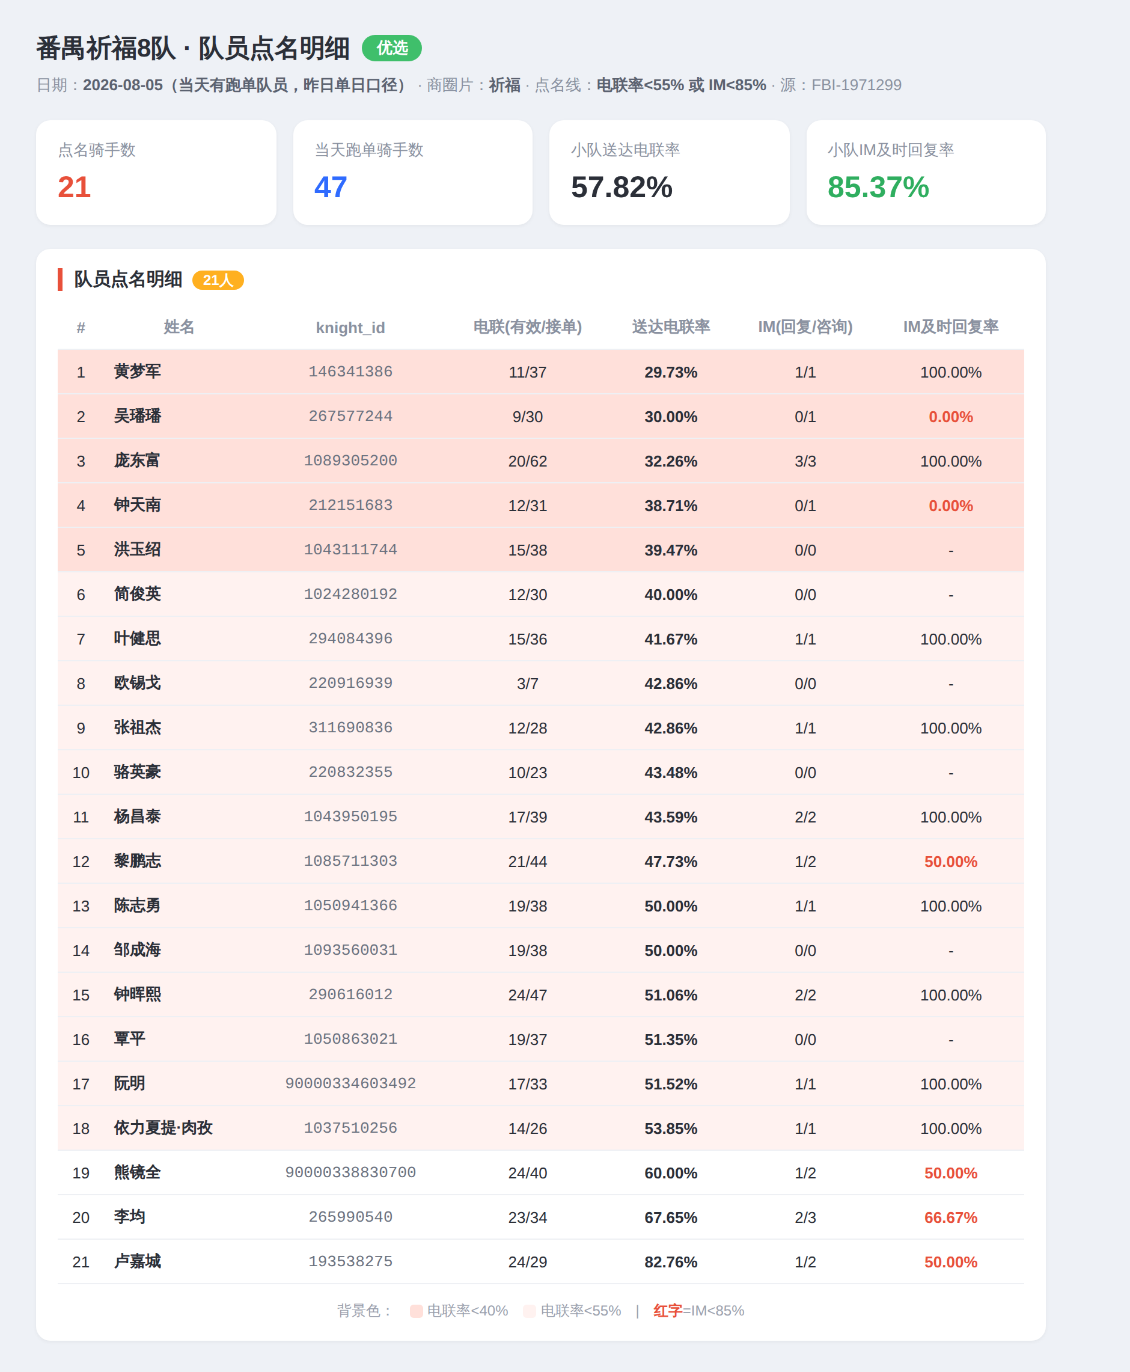The width and height of the screenshot is (1130, 1372).
Task: Select rider name 庞东富
Action: click(x=138, y=461)
